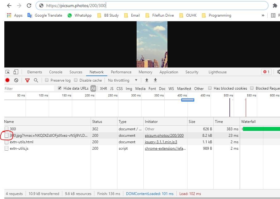Open Programming bookmark folder

[x=216, y=15]
